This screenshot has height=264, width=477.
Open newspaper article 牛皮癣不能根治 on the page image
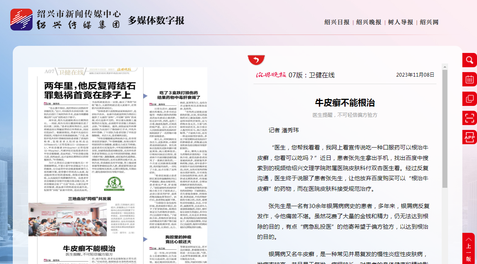pos(89,248)
